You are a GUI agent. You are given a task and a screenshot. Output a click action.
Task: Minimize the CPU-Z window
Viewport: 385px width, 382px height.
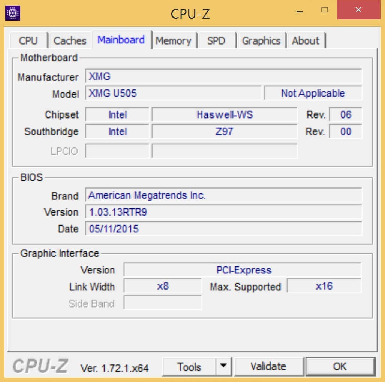(x=300, y=11)
